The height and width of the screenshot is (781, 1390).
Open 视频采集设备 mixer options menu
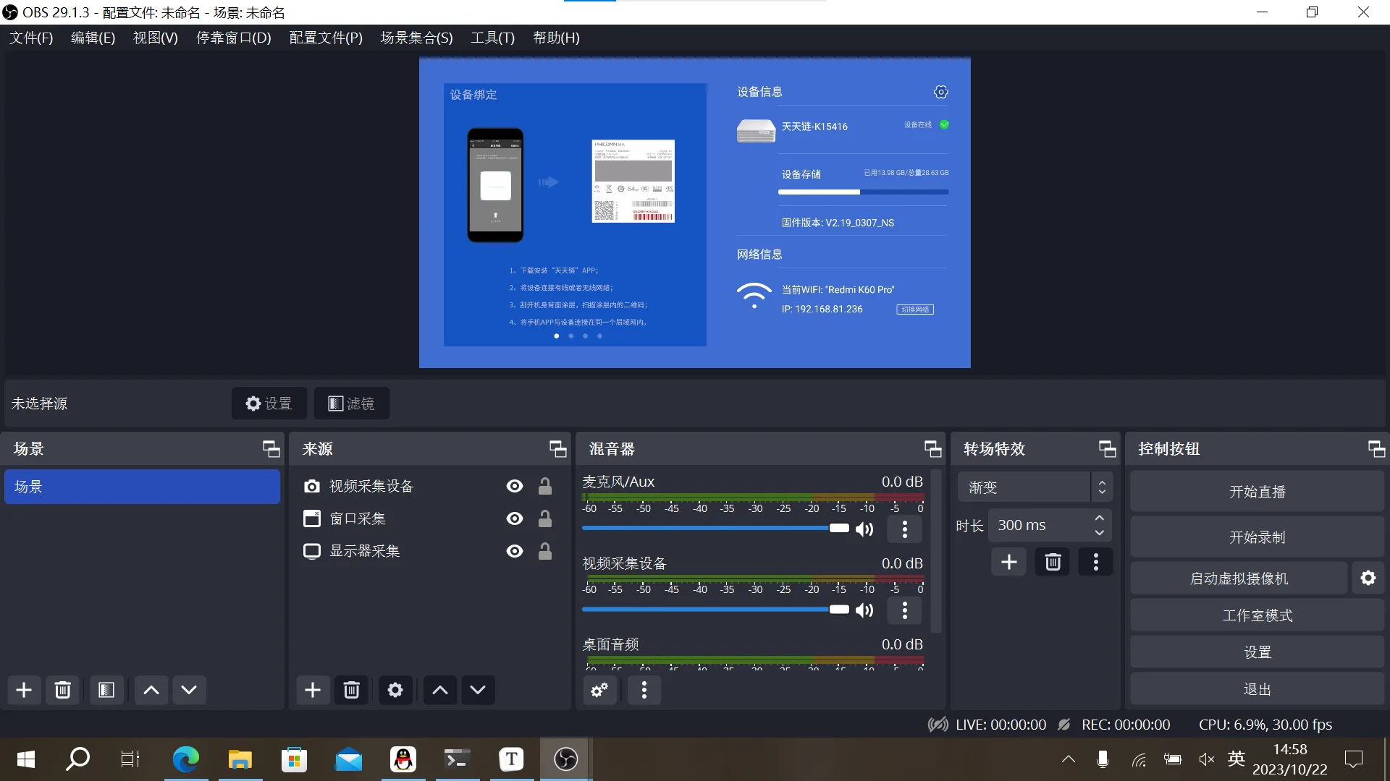coord(905,610)
